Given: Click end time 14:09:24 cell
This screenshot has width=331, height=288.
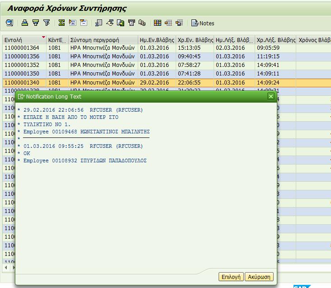Looking at the screenshot, I should click(275, 82).
